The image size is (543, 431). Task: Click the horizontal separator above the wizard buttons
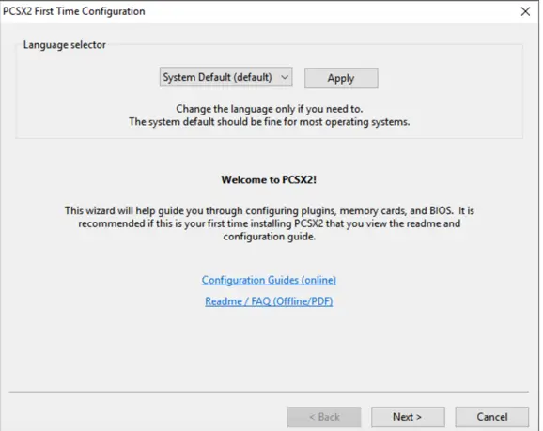pyautogui.click(x=269, y=392)
